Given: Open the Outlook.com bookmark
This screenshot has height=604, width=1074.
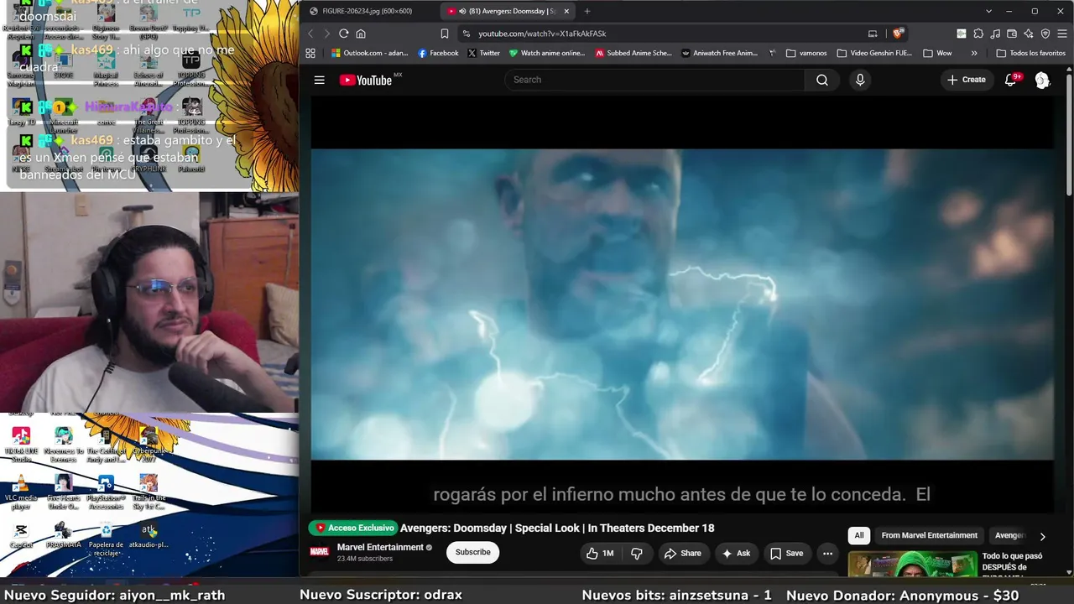Looking at the screenshot, I should [x=369, y=53].
